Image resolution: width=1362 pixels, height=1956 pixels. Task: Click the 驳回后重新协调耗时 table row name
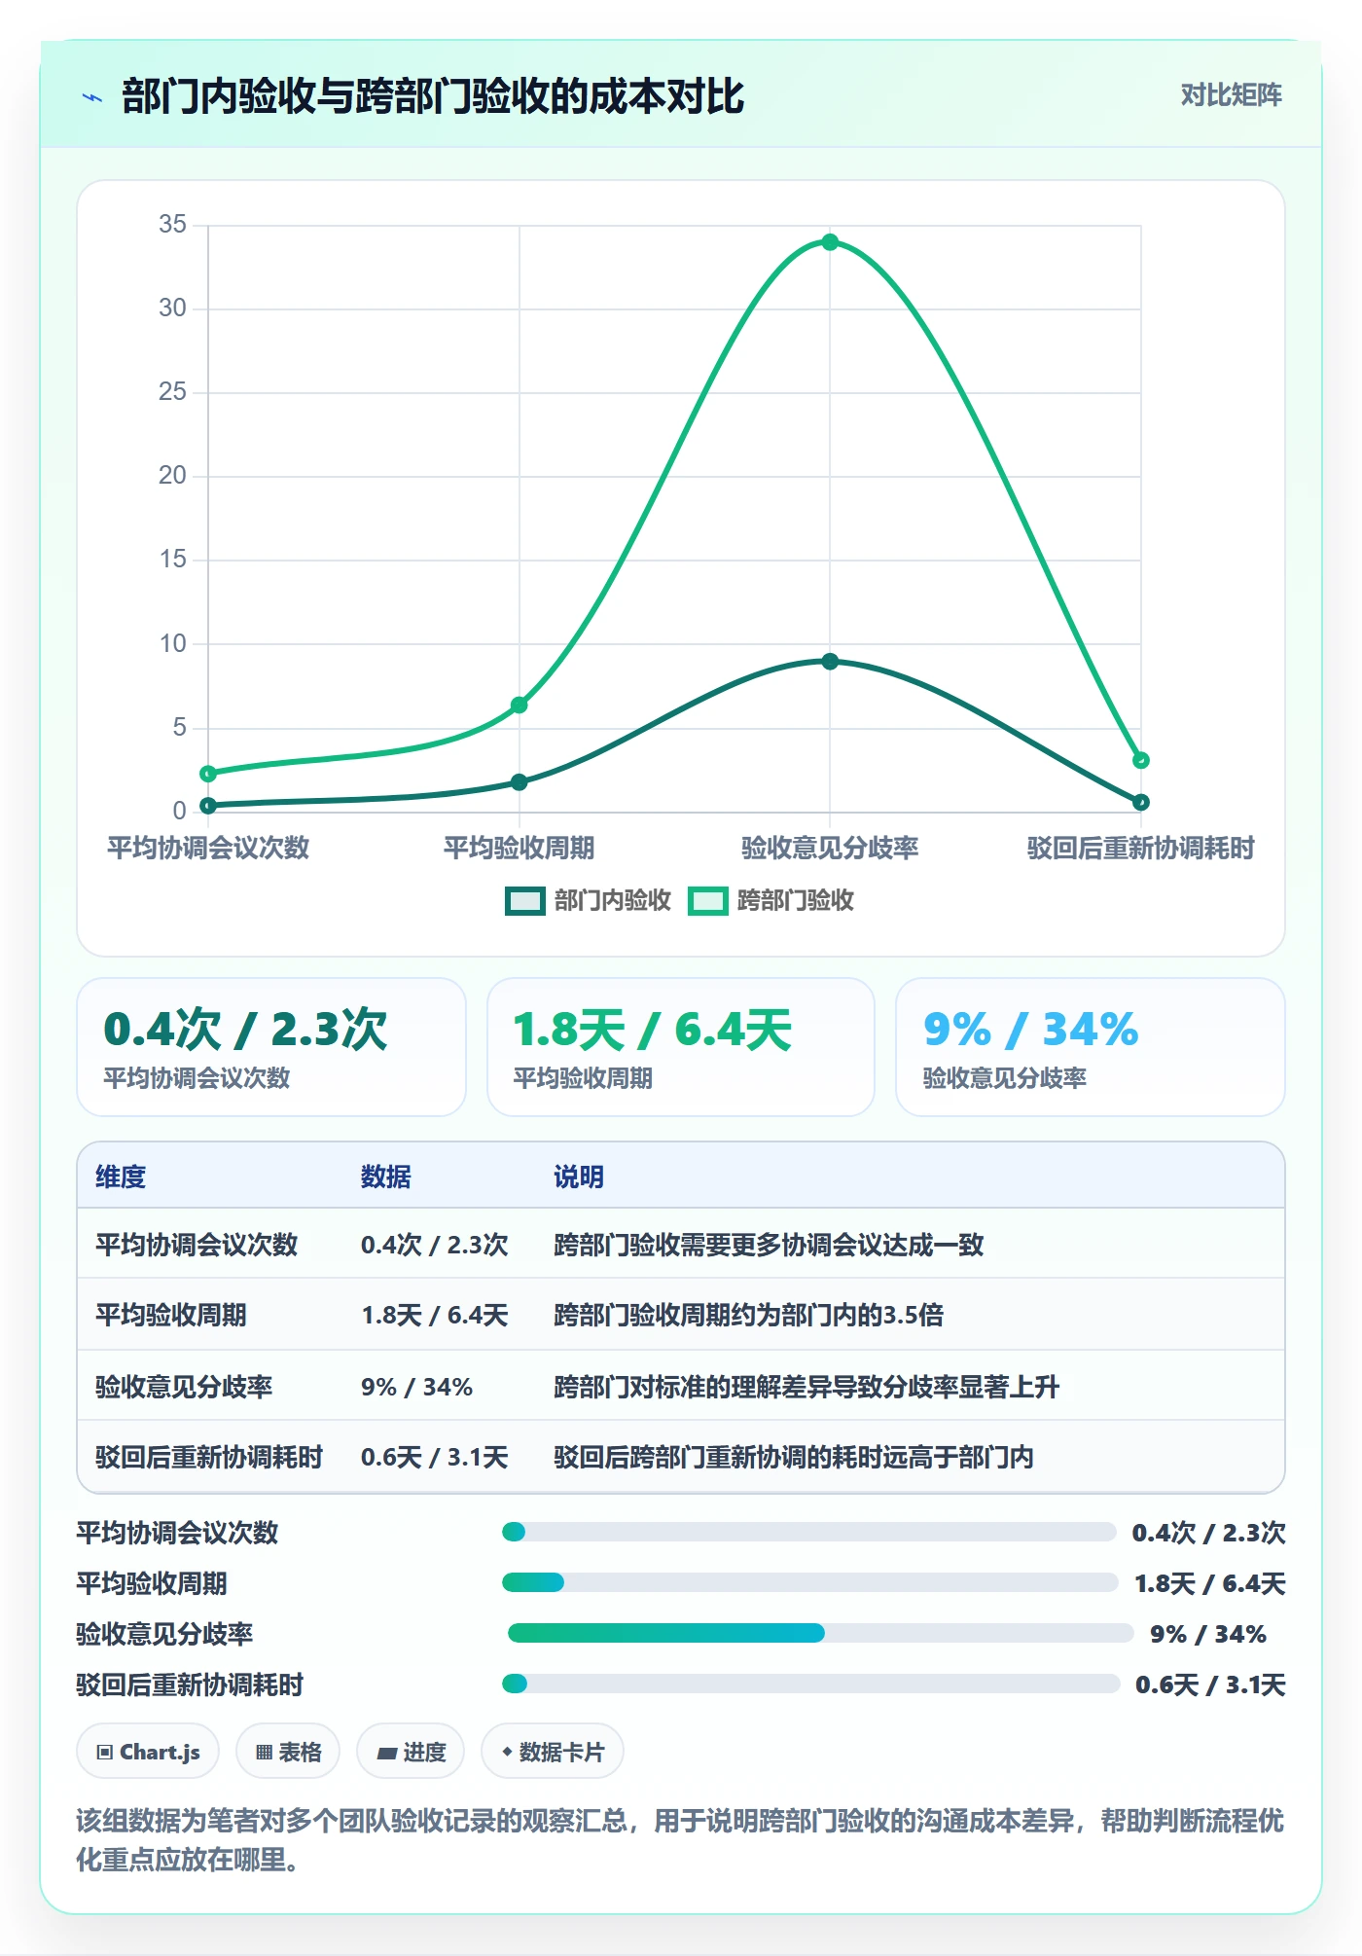pyautogui.click(x=209, y=1457)
